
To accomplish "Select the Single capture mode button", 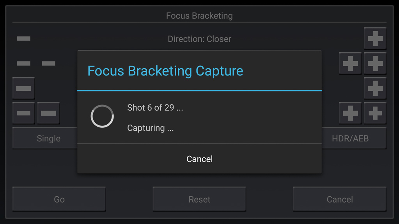I will point(46,138).
